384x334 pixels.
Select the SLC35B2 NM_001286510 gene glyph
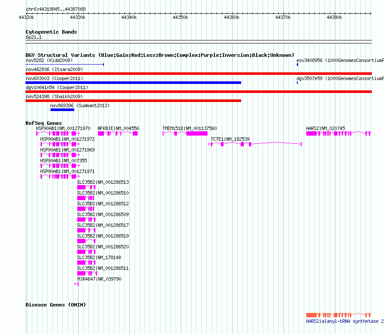(x=86, y=198)
